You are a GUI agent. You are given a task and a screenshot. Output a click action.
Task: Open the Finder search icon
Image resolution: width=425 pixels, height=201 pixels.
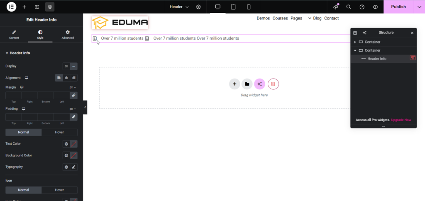pos(349,7)
